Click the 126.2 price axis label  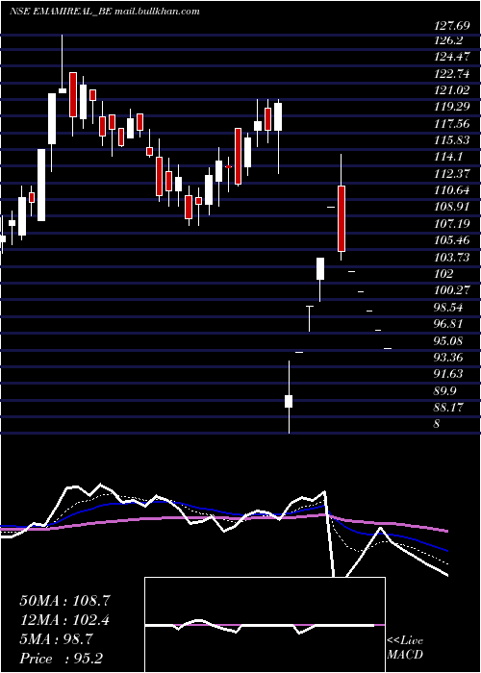click(449, 40)
